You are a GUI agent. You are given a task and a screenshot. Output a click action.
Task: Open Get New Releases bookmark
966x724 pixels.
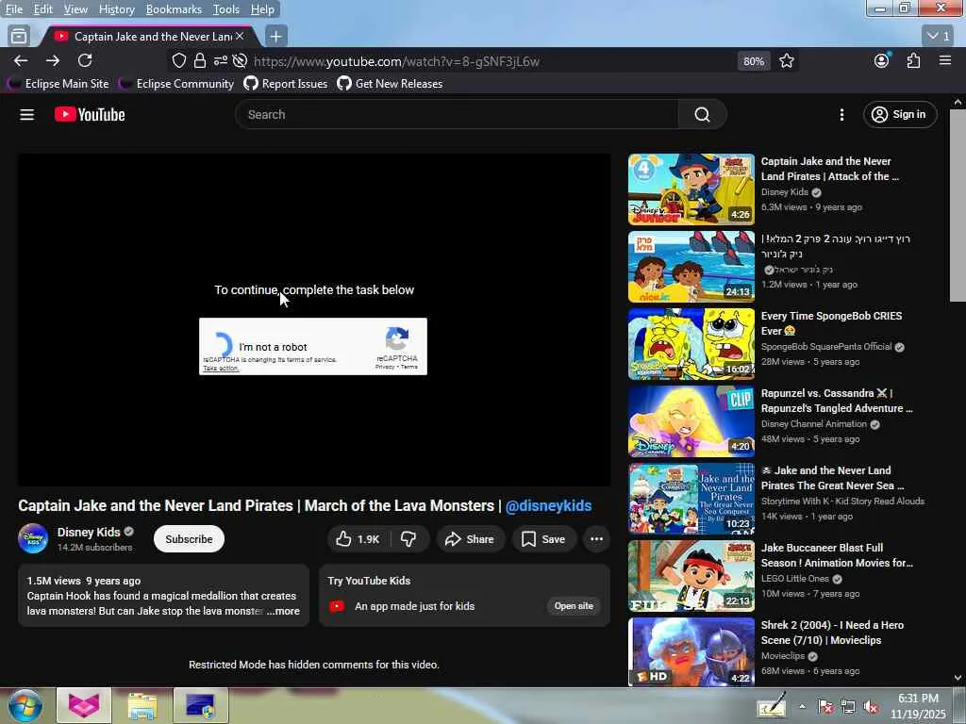(x=390, y=84)
